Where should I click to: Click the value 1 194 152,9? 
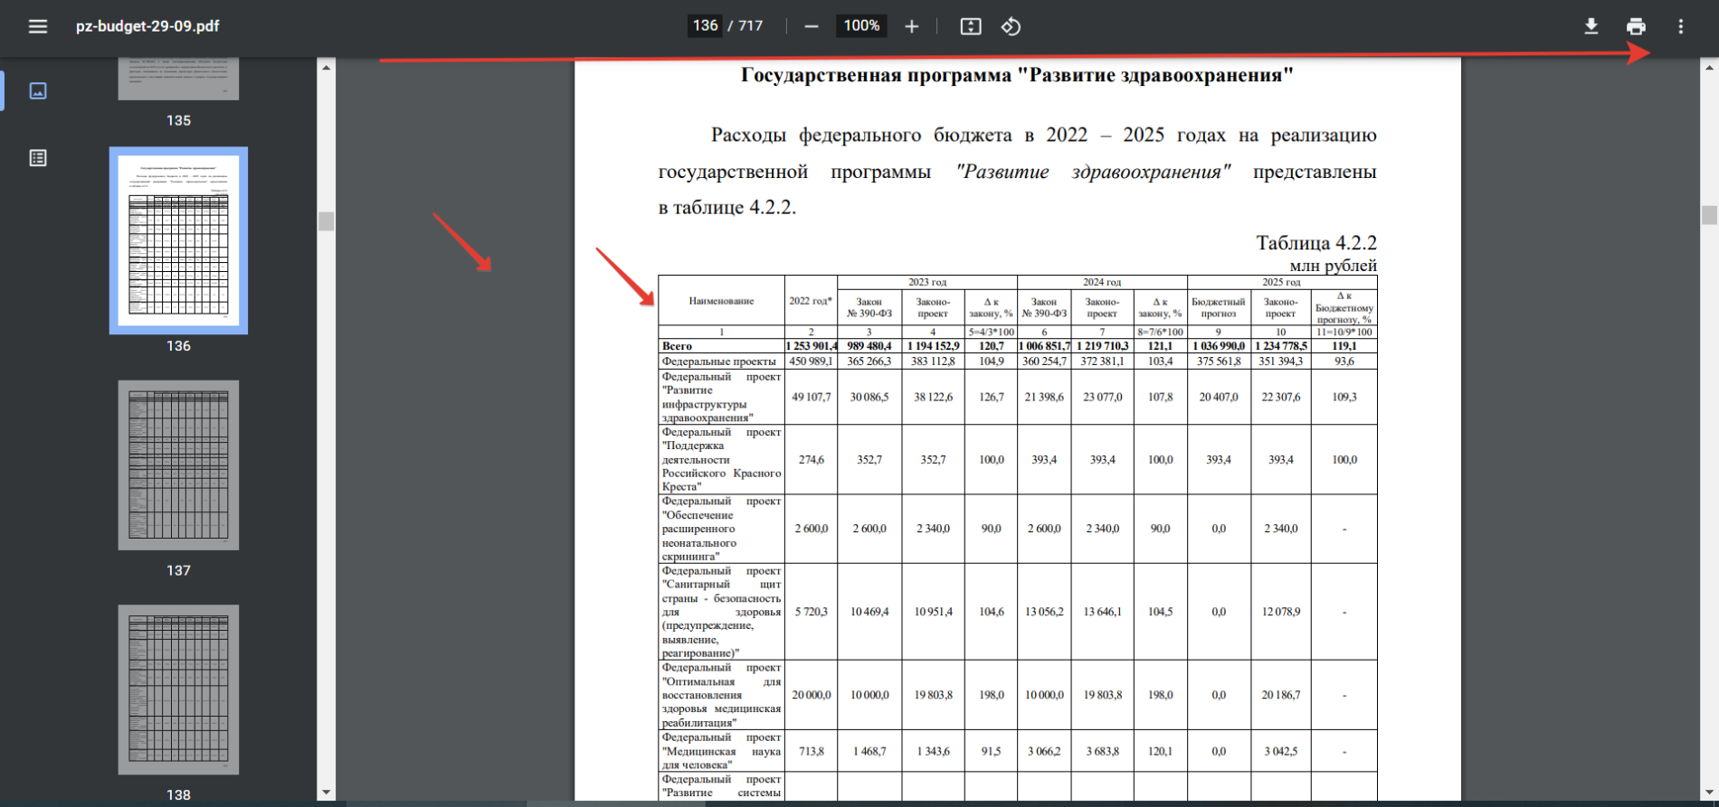point(933,346)
